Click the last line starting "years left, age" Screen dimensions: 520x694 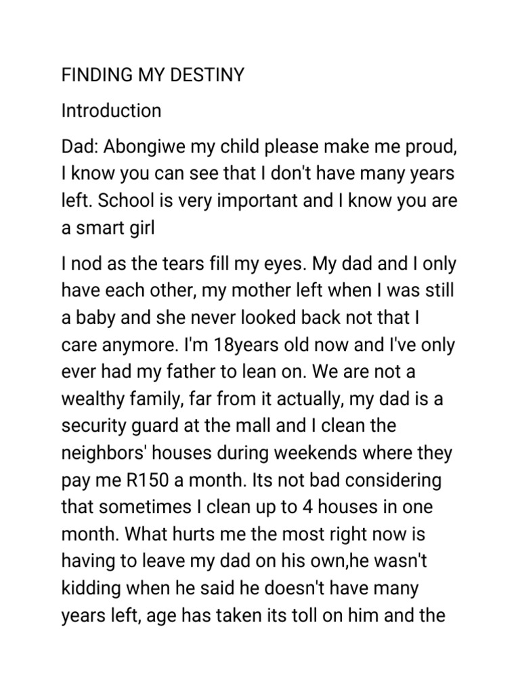click(x=253, y=616)
